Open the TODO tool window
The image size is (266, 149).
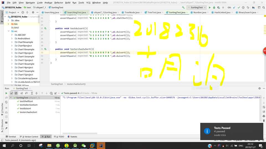tap(59, 137)
